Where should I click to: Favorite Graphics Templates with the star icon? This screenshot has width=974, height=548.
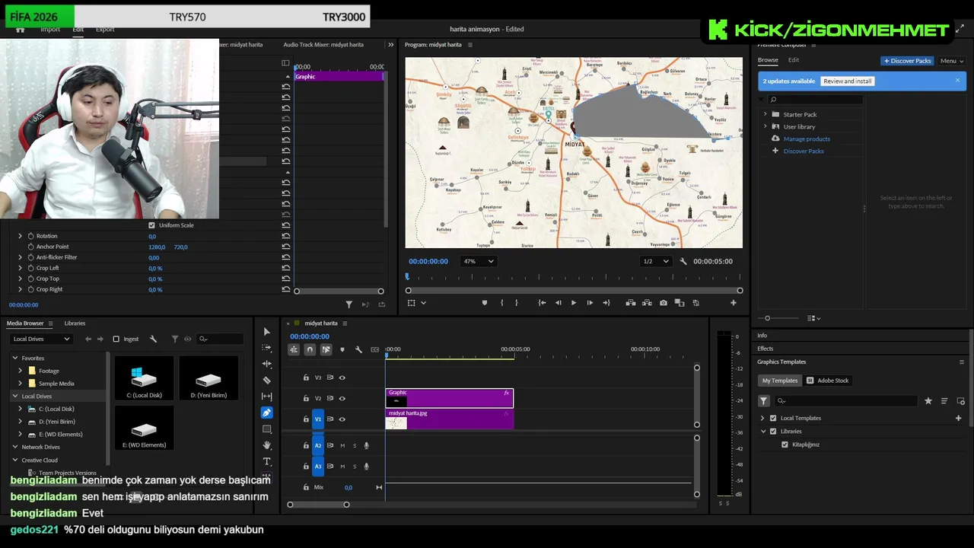pyautogui.click(x=928, y=401)
